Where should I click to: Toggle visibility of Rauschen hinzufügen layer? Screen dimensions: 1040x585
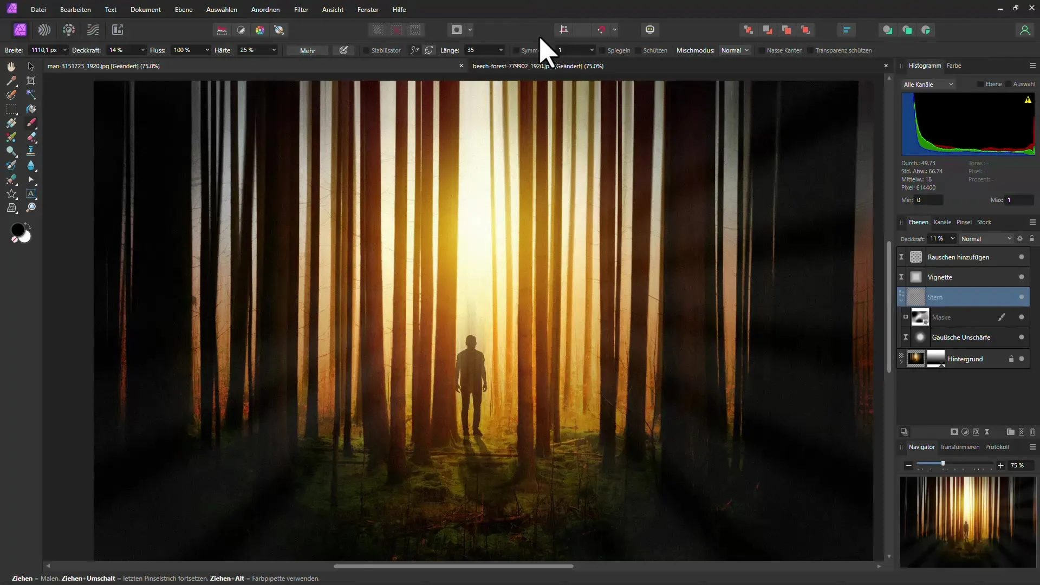[x=1022, y=257]
